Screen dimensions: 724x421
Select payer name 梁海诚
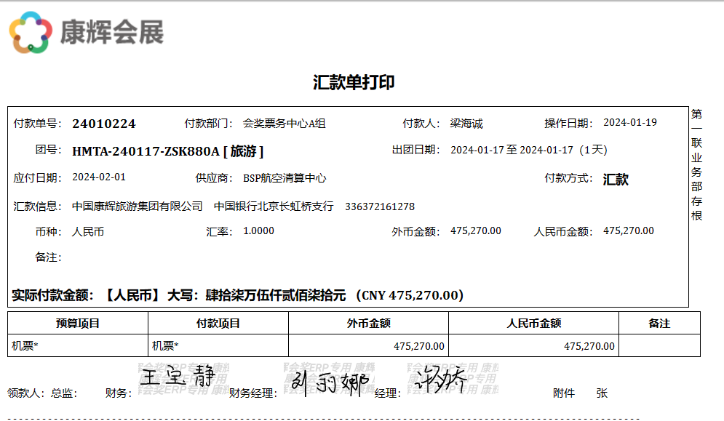coord(466,124)
